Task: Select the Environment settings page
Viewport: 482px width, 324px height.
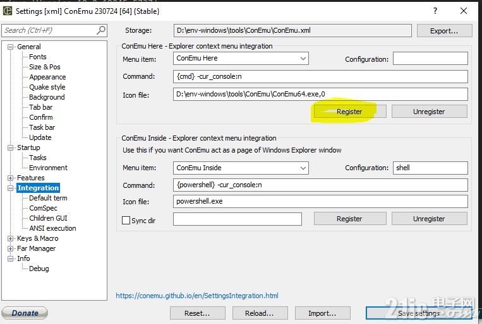Action: point(48,168)
